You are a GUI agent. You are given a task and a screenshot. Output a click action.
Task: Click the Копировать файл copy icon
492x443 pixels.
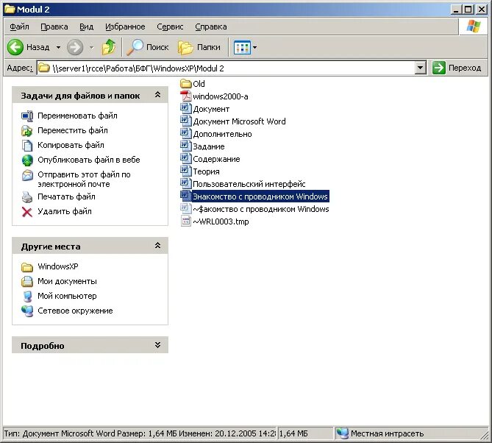point(27,146)
